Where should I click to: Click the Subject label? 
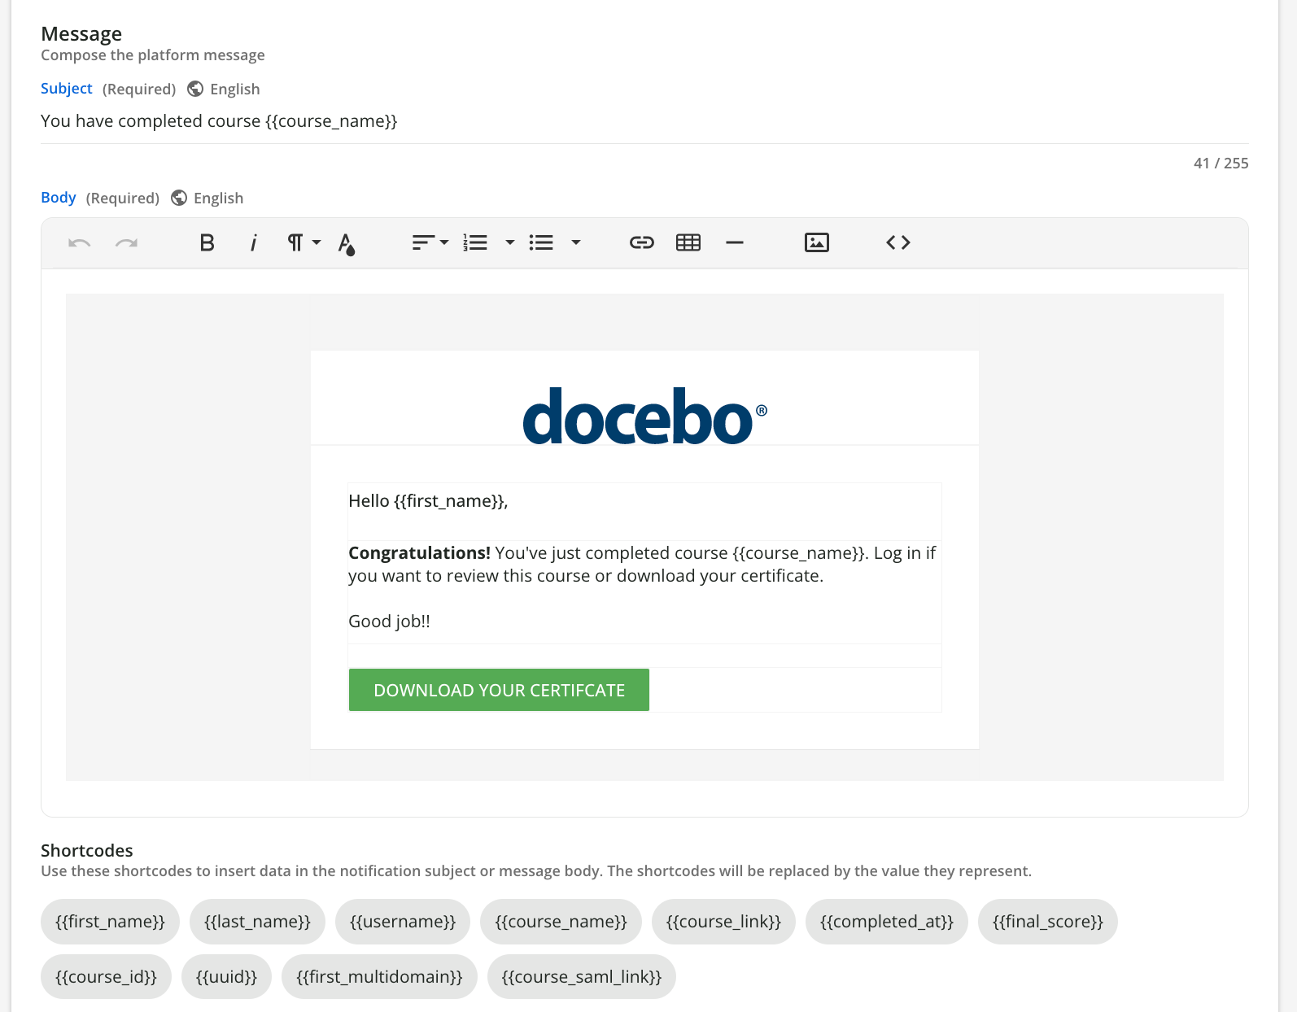[x=67, y=89]
